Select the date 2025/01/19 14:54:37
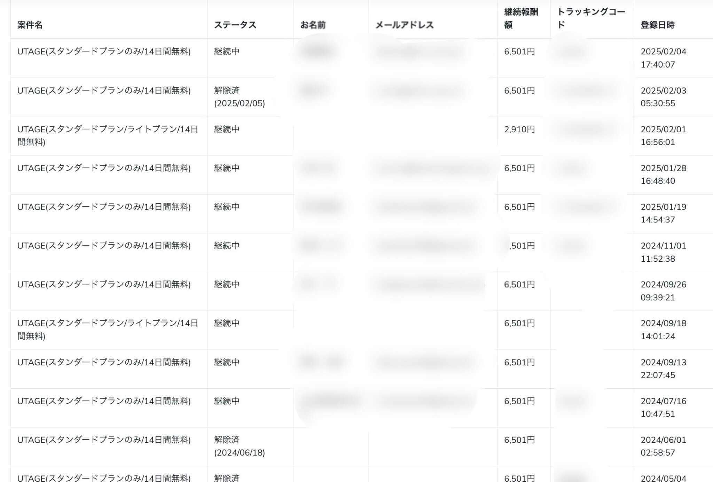Screen dimensions: 713x482 point(664,213)
